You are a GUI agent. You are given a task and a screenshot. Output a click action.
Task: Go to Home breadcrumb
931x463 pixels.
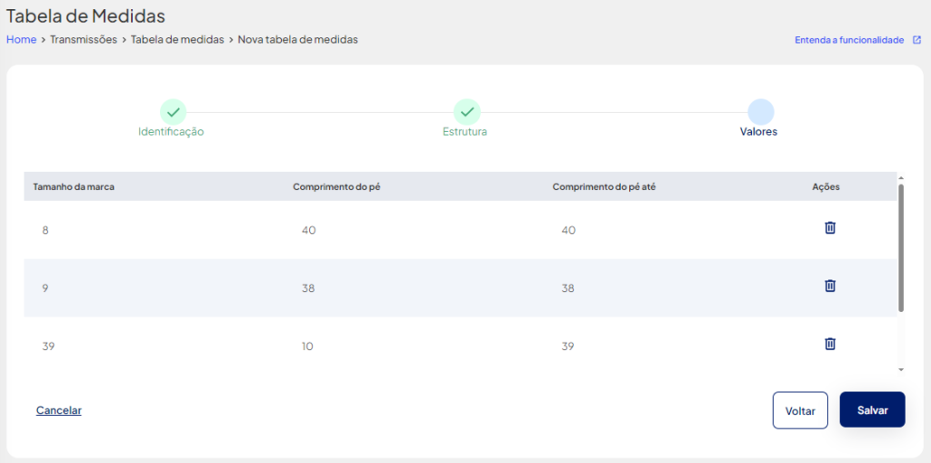click(21, 40)
